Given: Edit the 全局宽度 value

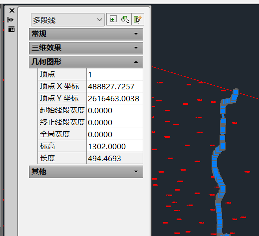Looking at the screenshot, I should click(115, 134).
